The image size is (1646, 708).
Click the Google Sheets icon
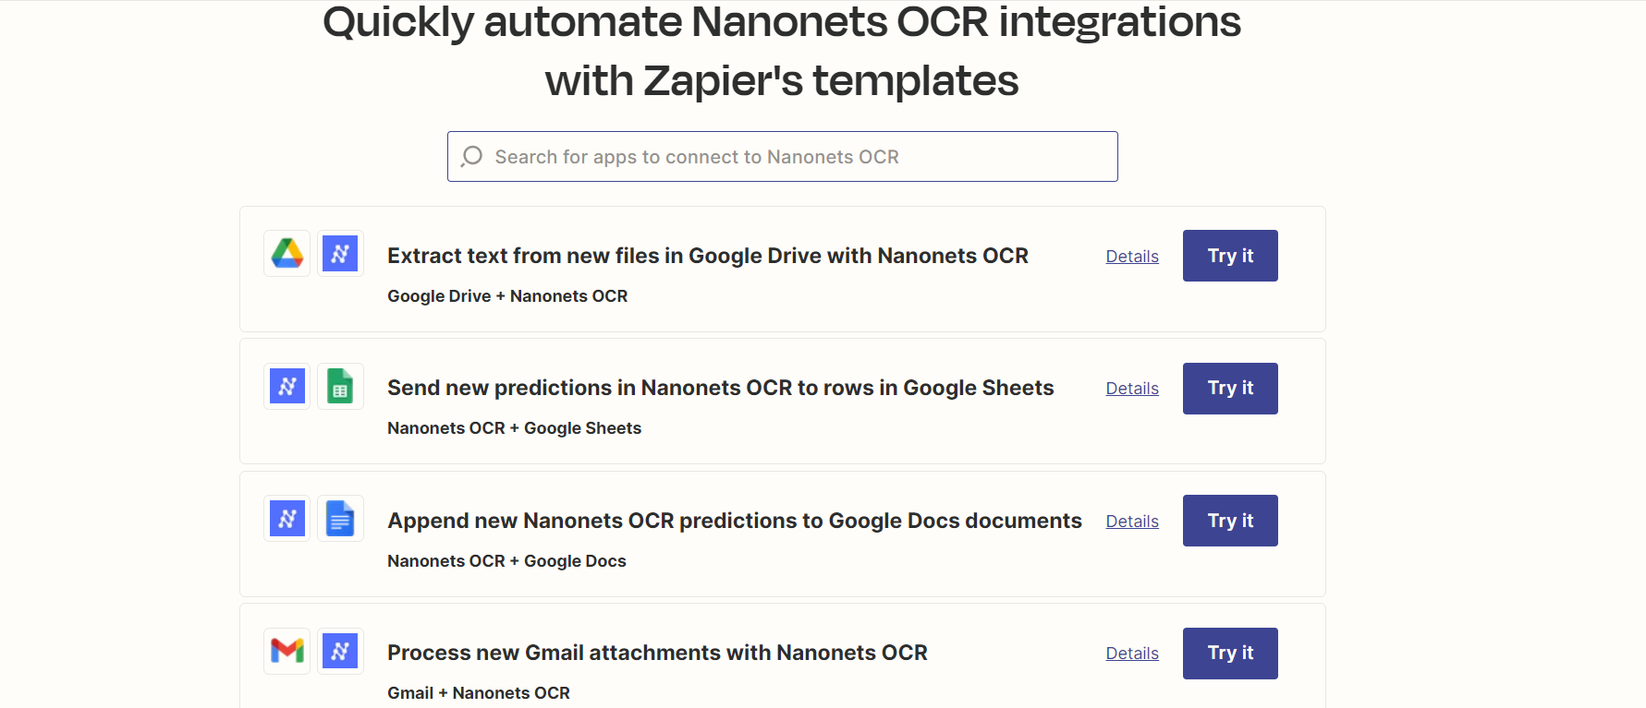pyautogui.click(x=340, y=386)
